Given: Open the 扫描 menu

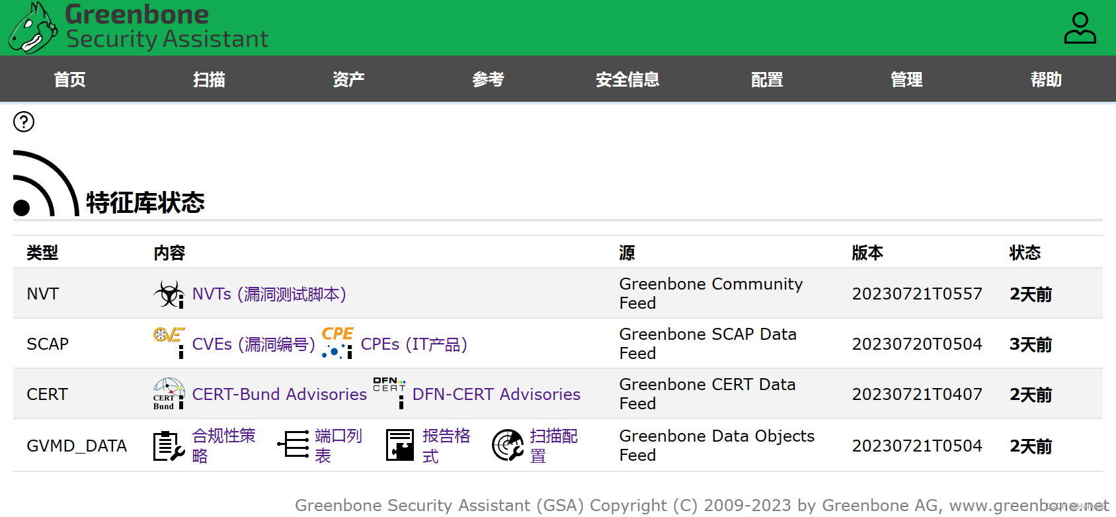Looking at the screenshot, I should [x=209, y=79].
